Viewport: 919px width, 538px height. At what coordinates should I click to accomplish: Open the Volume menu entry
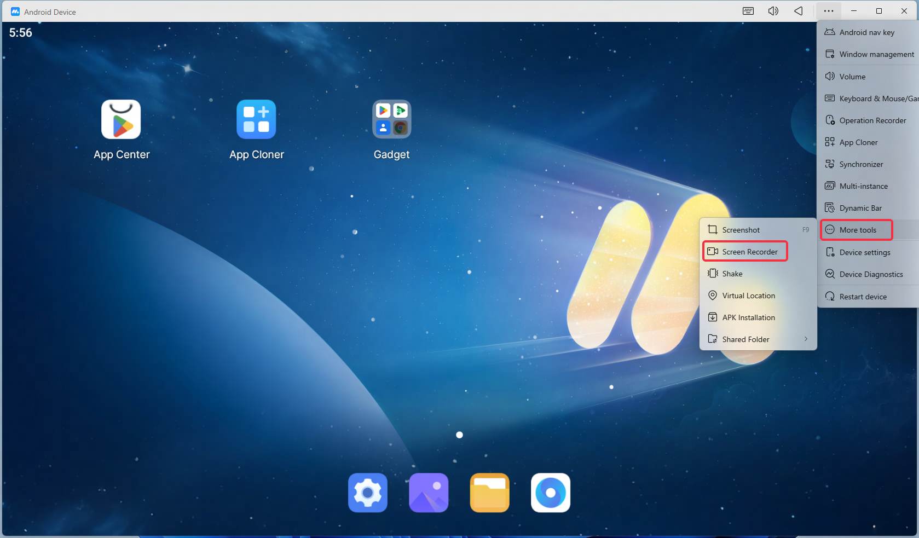click(868, 77)
